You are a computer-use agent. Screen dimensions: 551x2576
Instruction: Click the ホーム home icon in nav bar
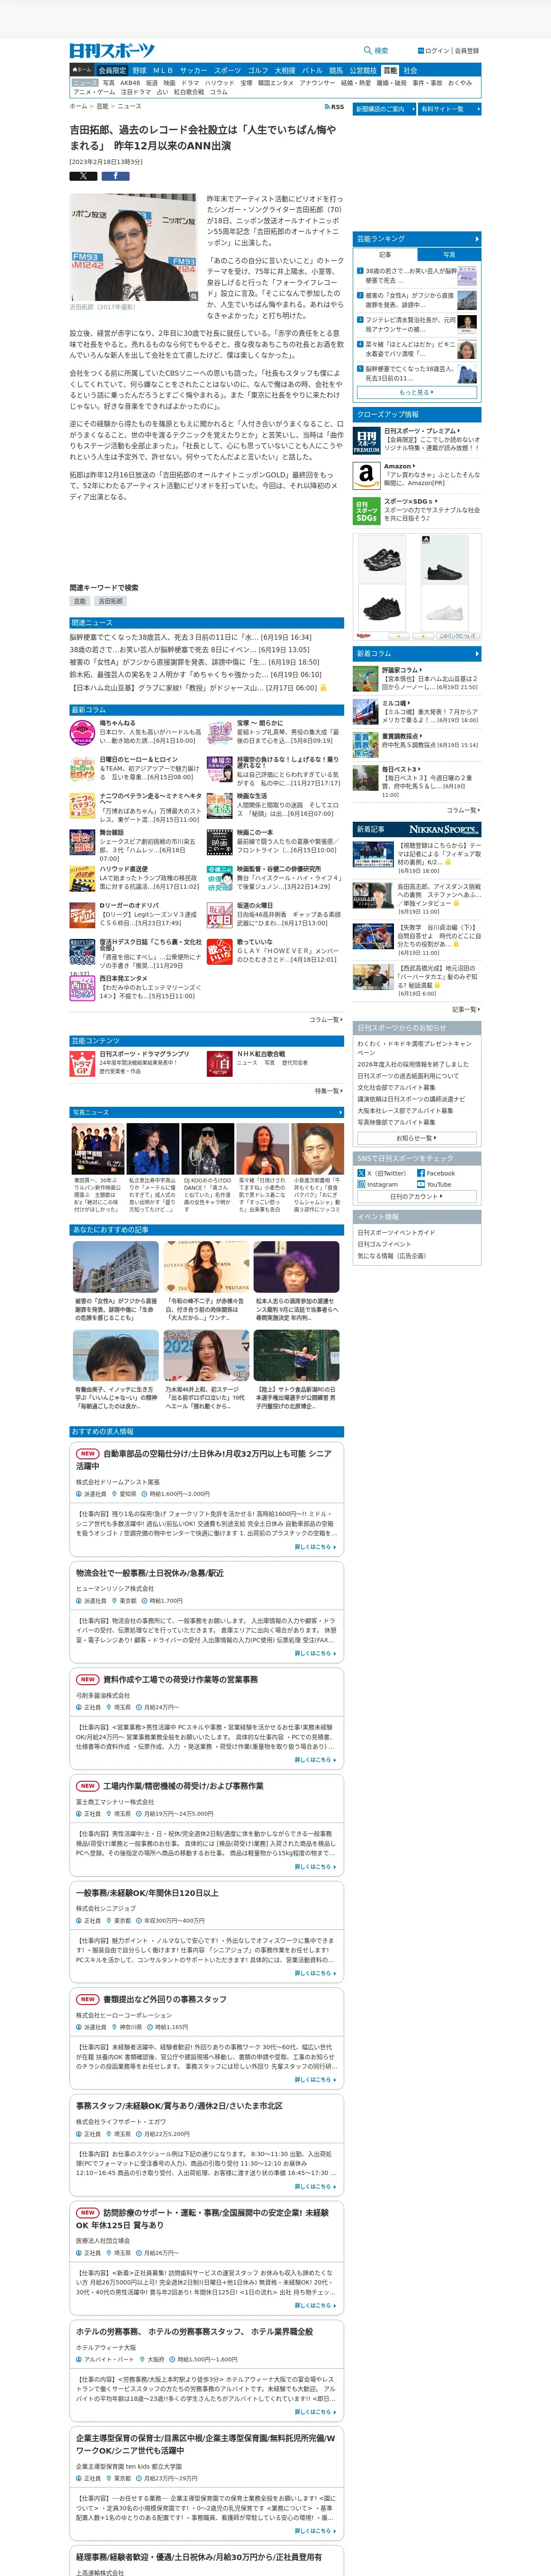pos(81,71)
